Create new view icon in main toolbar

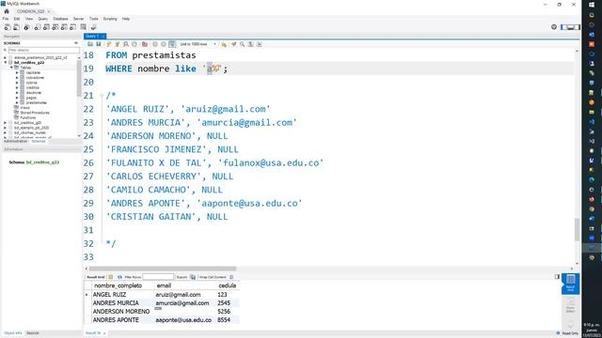[x=55, y=27]
